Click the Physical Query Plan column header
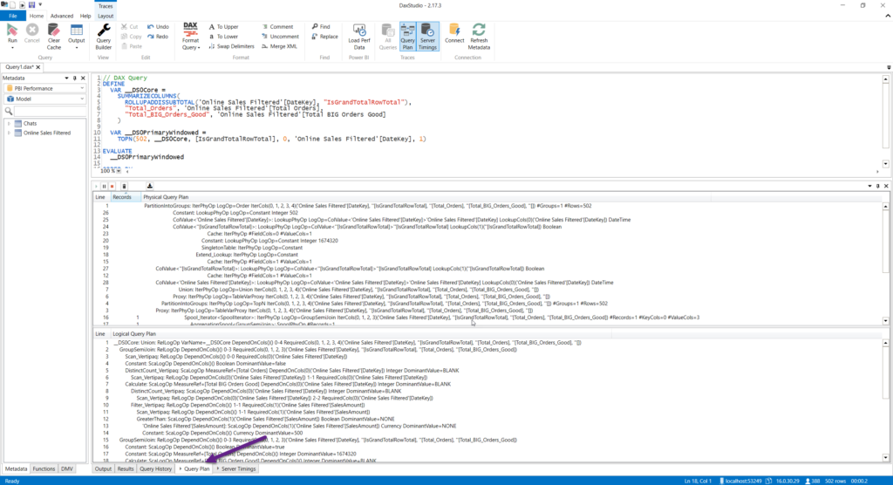The width and height of the screenshot is (893, 485). 166,196
